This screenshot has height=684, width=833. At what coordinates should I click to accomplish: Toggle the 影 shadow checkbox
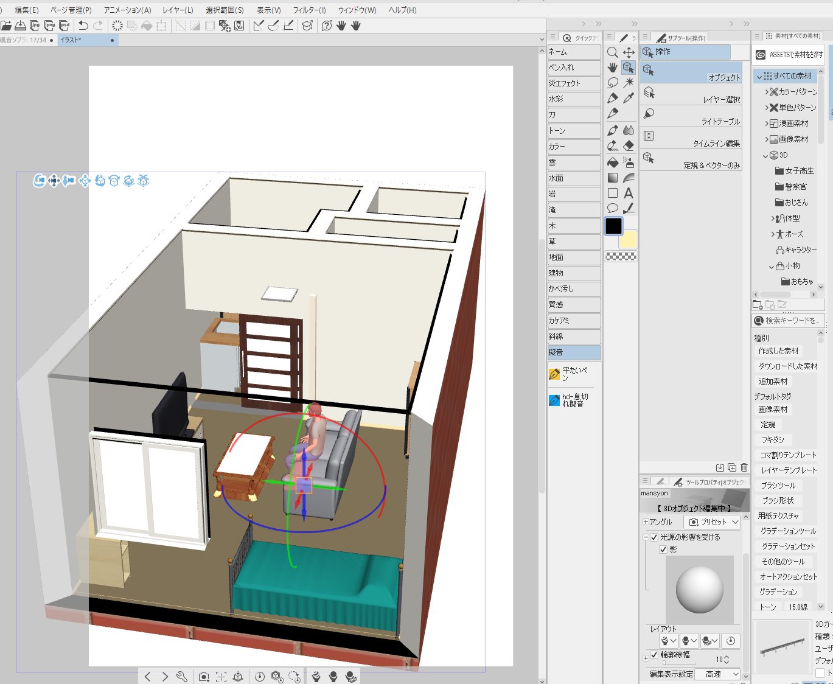(663, 550)
